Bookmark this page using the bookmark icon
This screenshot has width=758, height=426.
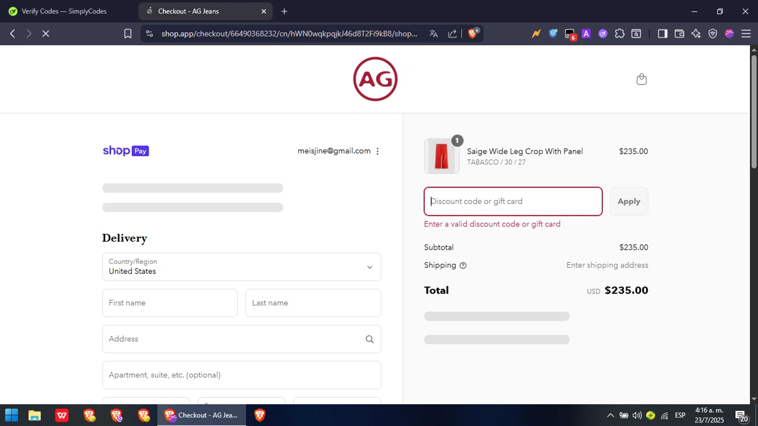127,33
